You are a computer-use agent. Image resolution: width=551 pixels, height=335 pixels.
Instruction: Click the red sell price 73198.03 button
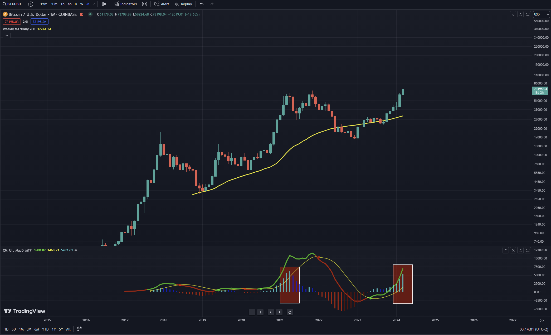pos(12,22)
